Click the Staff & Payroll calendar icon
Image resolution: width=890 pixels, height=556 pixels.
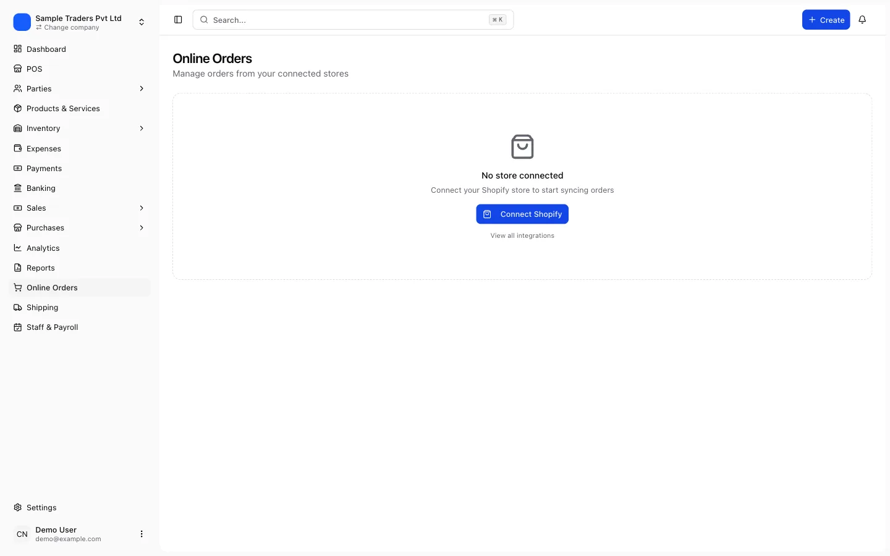point(18,327)
